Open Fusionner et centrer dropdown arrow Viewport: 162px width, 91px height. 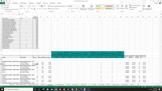pos(60,9)
